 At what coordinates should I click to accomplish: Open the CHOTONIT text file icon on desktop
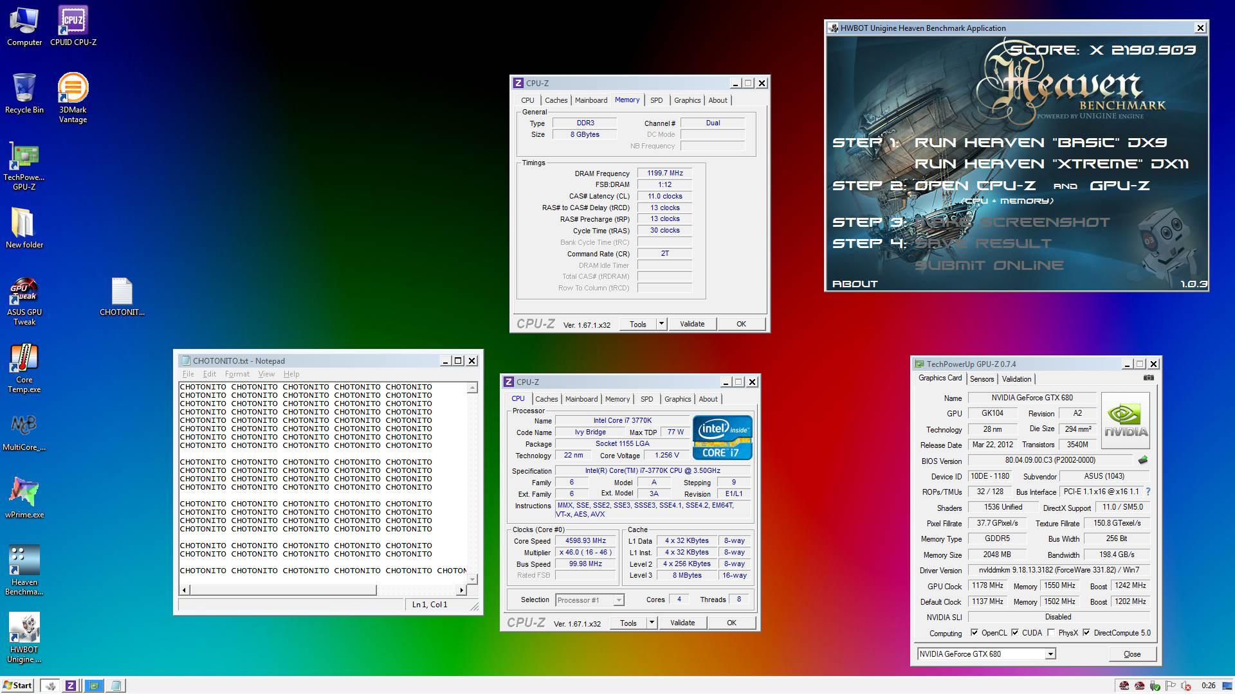[x=122, y=298]
